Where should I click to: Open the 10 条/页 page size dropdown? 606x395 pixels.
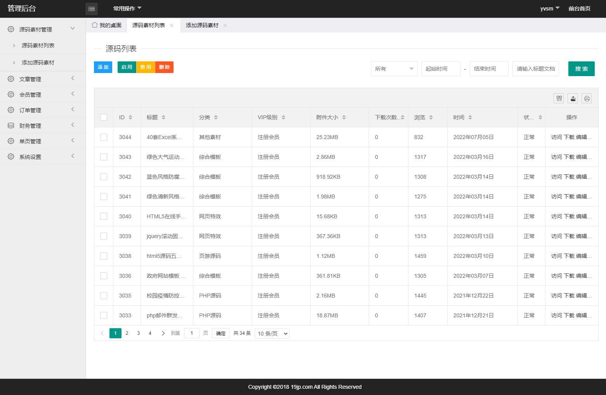click(272, 334)
